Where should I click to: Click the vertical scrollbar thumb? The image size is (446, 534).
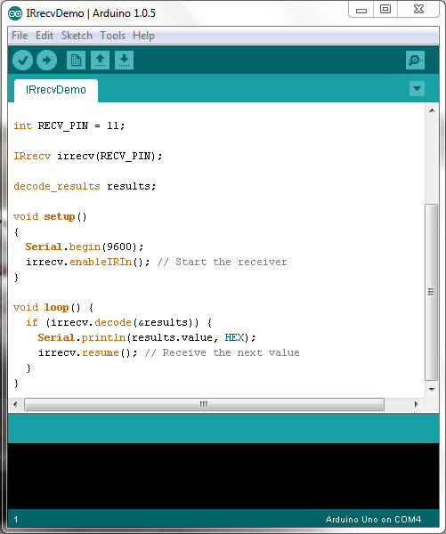point(432,292)
